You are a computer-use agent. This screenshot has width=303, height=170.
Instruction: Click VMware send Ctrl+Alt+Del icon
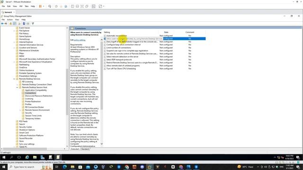[50, 6]
